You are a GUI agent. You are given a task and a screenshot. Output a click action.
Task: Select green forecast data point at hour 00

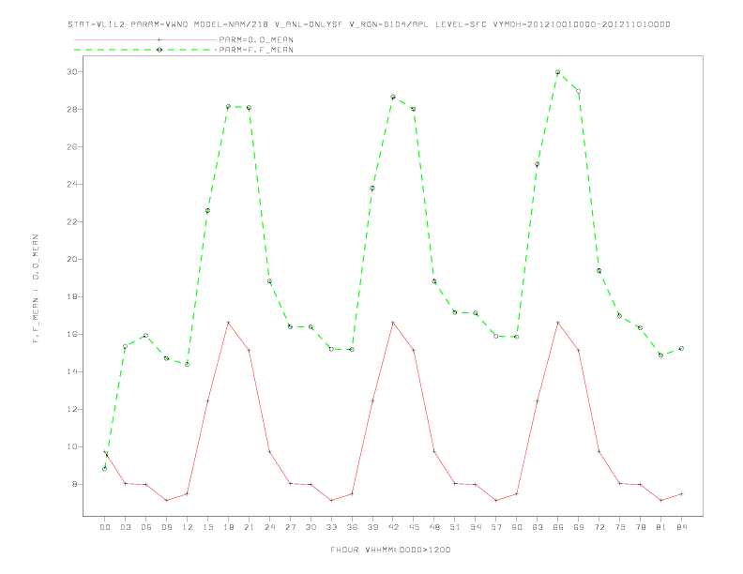pos(105,469)
